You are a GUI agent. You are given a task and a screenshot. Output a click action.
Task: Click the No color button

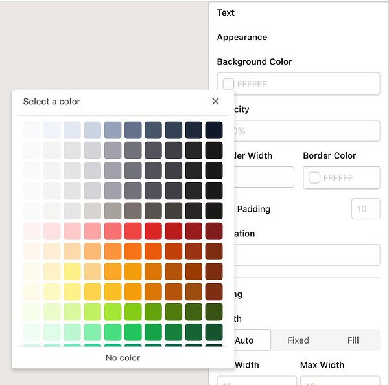pyautogui.click(x=123, y=358)
